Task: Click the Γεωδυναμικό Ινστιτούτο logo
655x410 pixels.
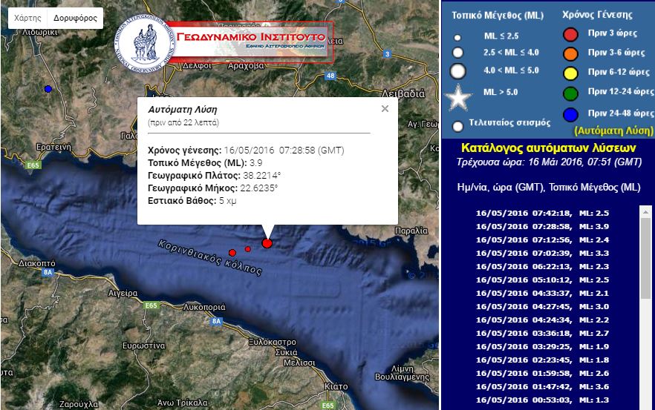Action: pyautogui.click(x=224, y=44)
